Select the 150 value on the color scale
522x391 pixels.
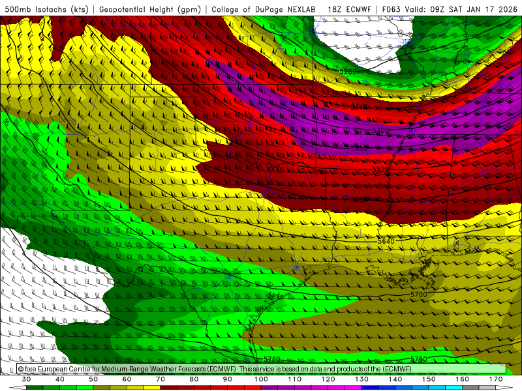429,379
